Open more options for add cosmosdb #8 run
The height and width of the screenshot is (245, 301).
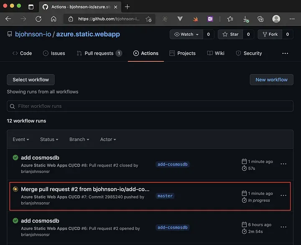pyautogui.click(x=283, y=164)
